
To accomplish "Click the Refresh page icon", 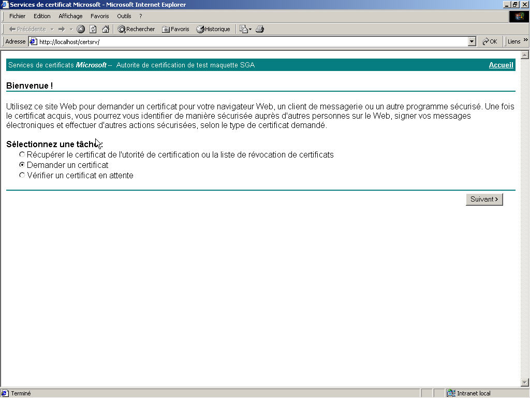I will point(93,29).
